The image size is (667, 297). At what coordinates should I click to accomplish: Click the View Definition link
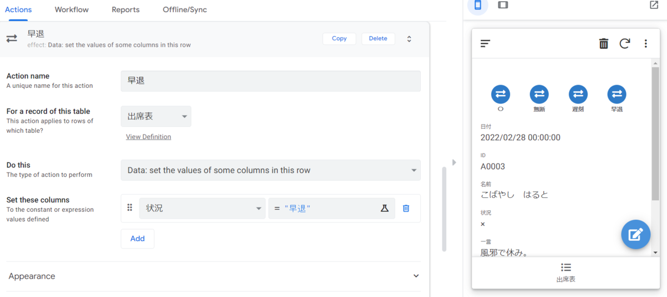click(x=148, y=137)
